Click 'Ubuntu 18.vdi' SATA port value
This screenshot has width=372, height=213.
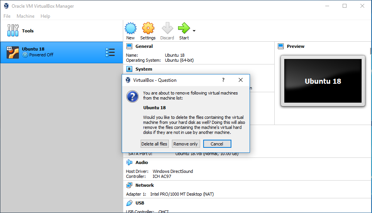(207, 154)
